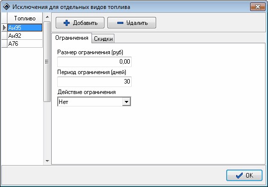This screenshot has width=268, height=187.
Task: Select the Аи92 fuel row
Action: coord(25,35)
